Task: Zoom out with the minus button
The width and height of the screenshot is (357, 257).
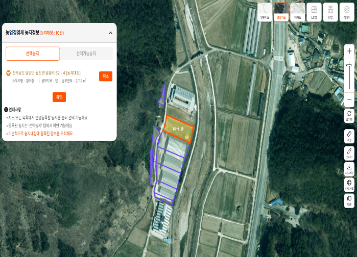Action: point(349,99)
